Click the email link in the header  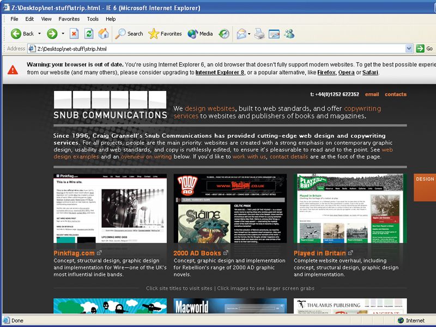372,94
